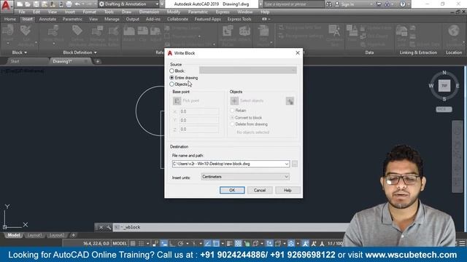The image size is (467, 262).
Task: Browse for destination file with ellipsis button
Action: (x=295, y=164)
